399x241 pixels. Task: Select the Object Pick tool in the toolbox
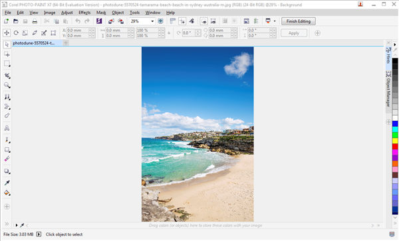click(7, 44)
